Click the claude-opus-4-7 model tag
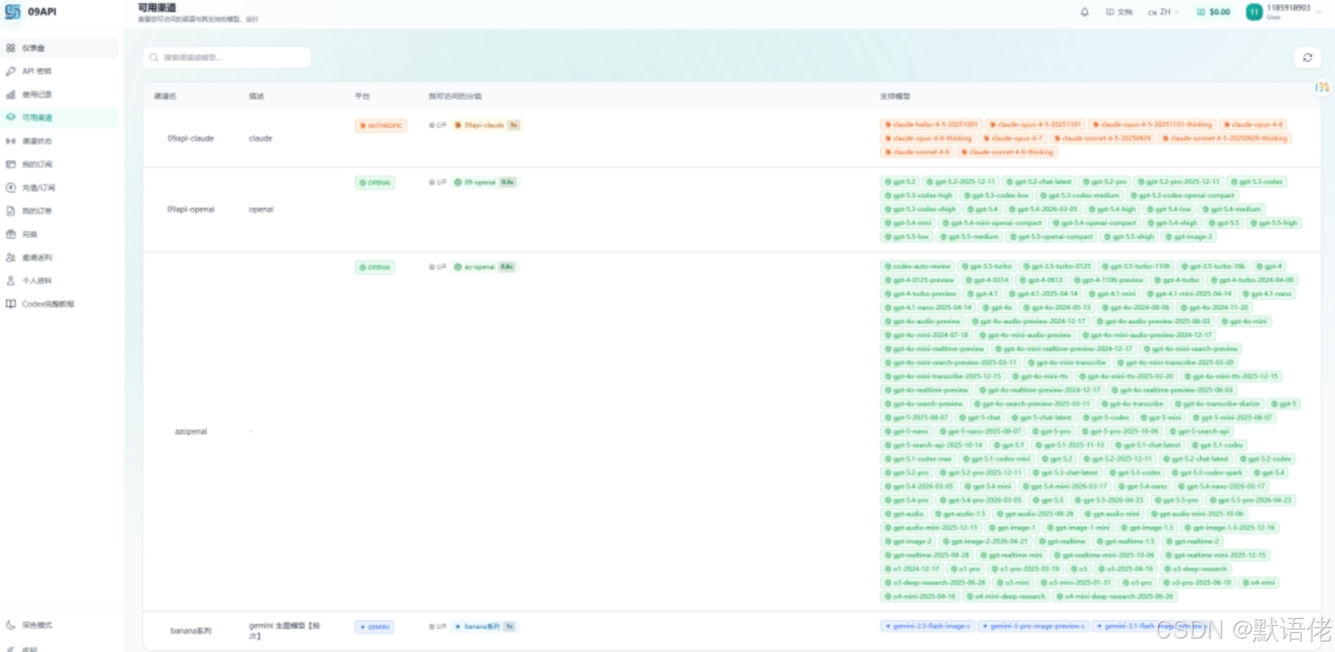 pyautogui.click(x=1012, y=138)
